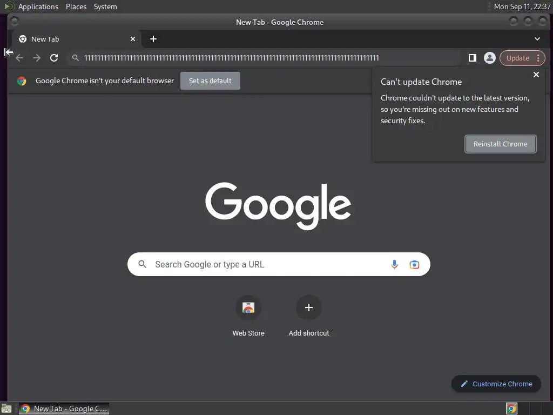The width and height of the screenshot is (553, 415).
Task: Click the magnifier in Google search box
Action: tap(142, 264)
